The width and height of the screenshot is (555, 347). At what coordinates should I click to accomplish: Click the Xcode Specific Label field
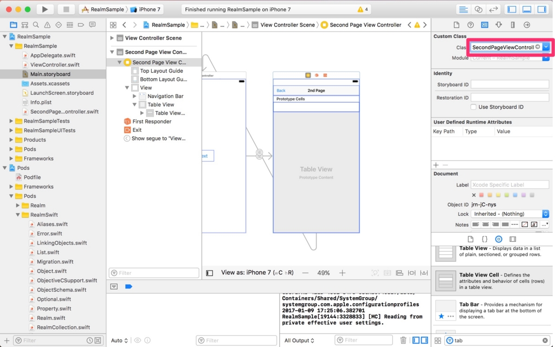click(509, 185)
